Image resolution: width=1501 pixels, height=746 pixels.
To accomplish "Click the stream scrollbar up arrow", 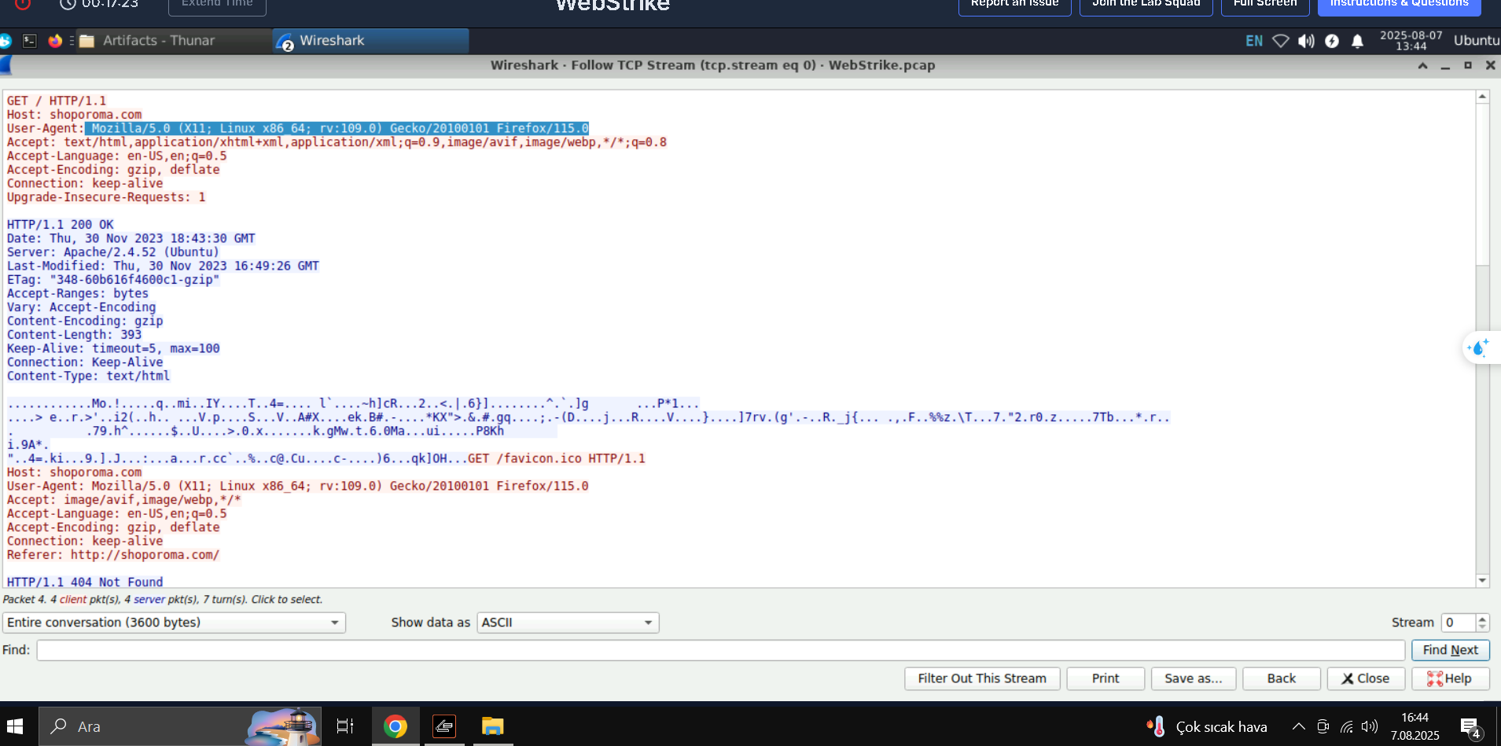I will click(1482, 96).
